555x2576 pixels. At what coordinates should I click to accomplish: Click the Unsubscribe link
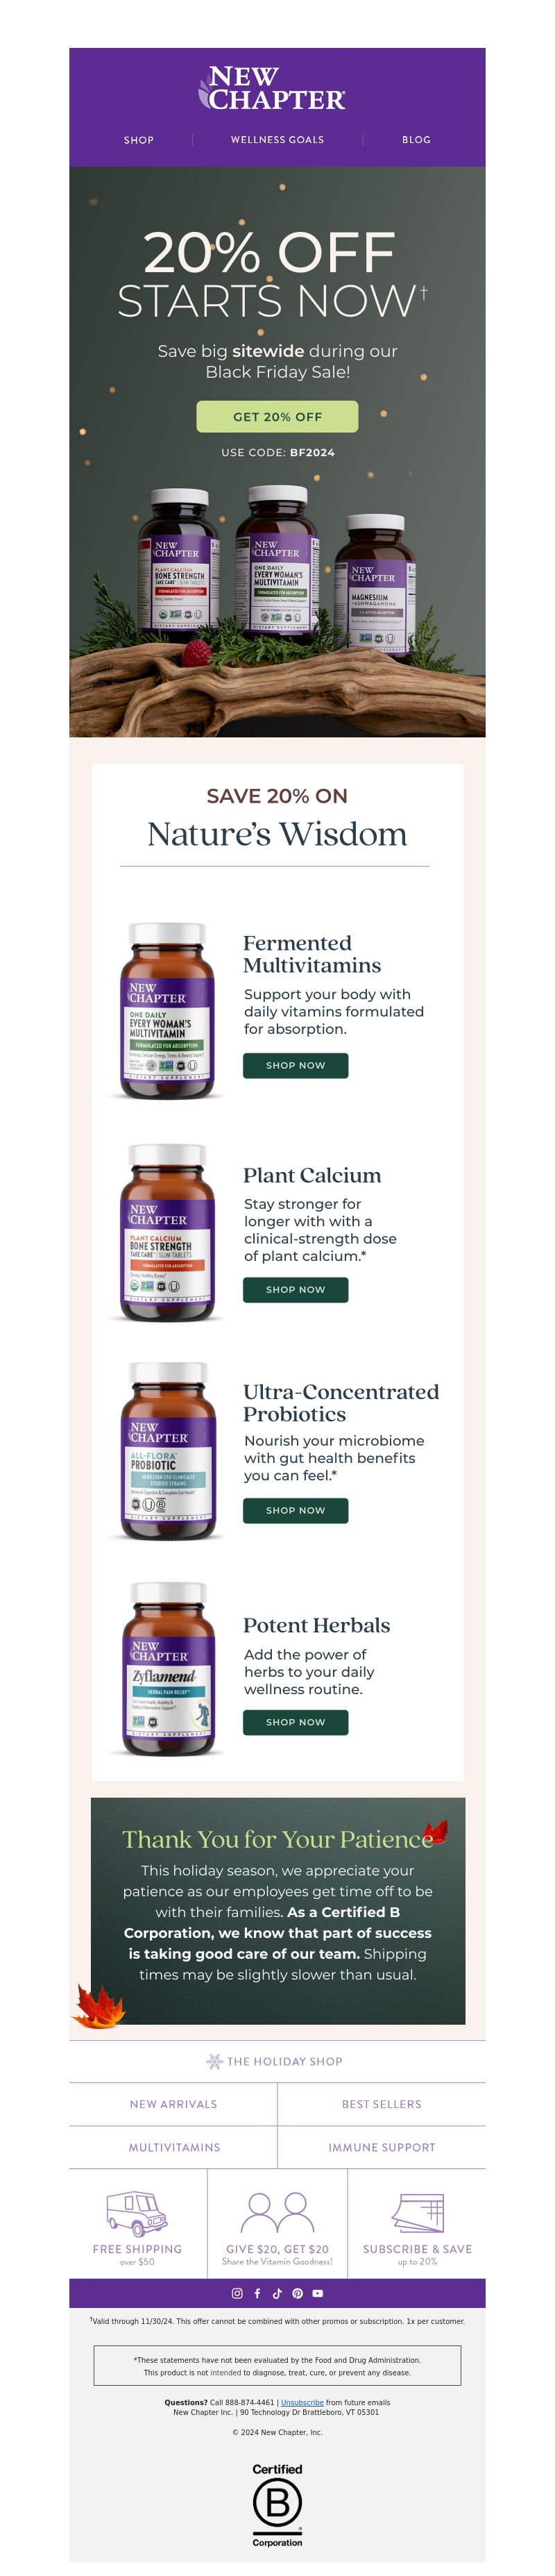302,2402
